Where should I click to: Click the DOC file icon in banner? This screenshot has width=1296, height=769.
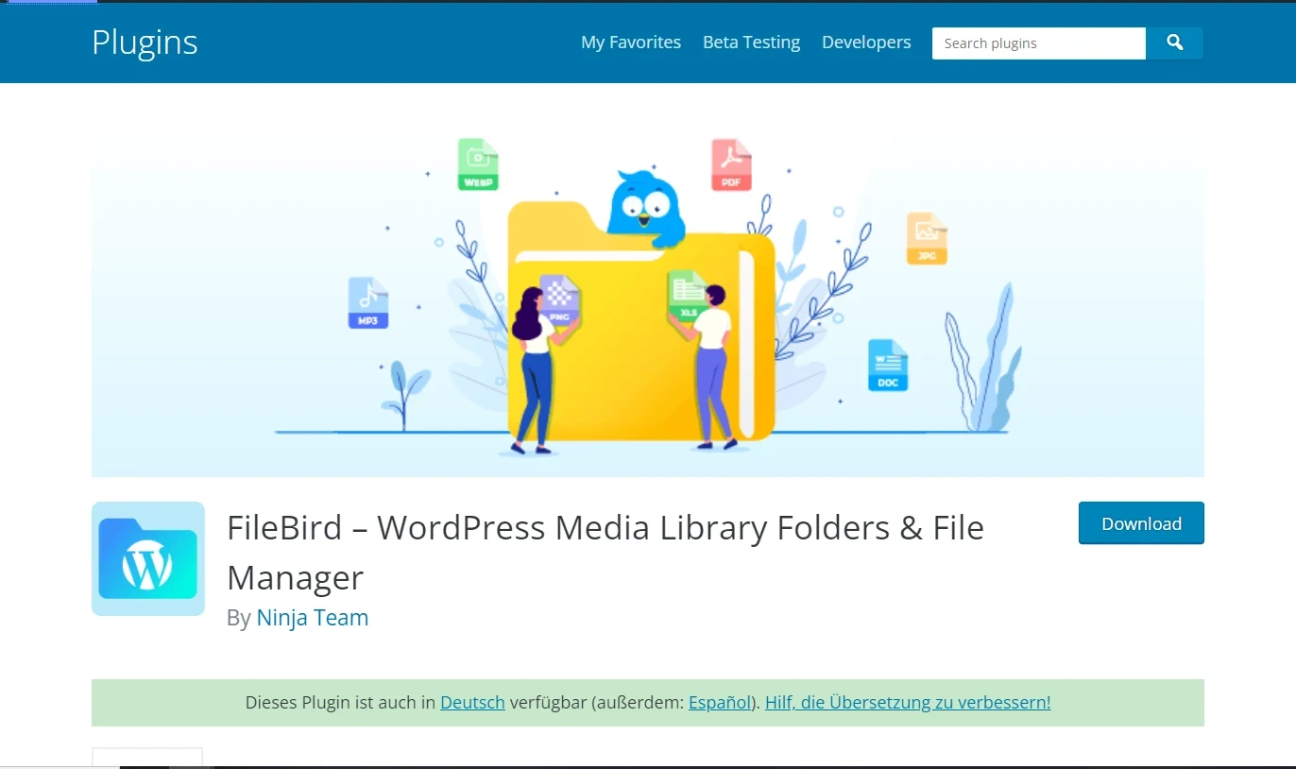[888, 365]
